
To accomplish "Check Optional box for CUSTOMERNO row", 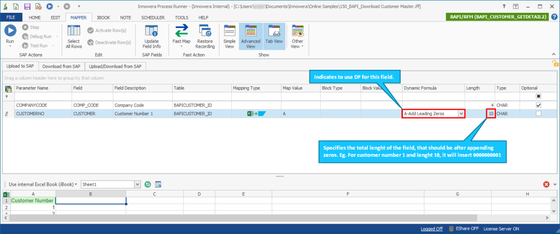I will coord(538,114).
